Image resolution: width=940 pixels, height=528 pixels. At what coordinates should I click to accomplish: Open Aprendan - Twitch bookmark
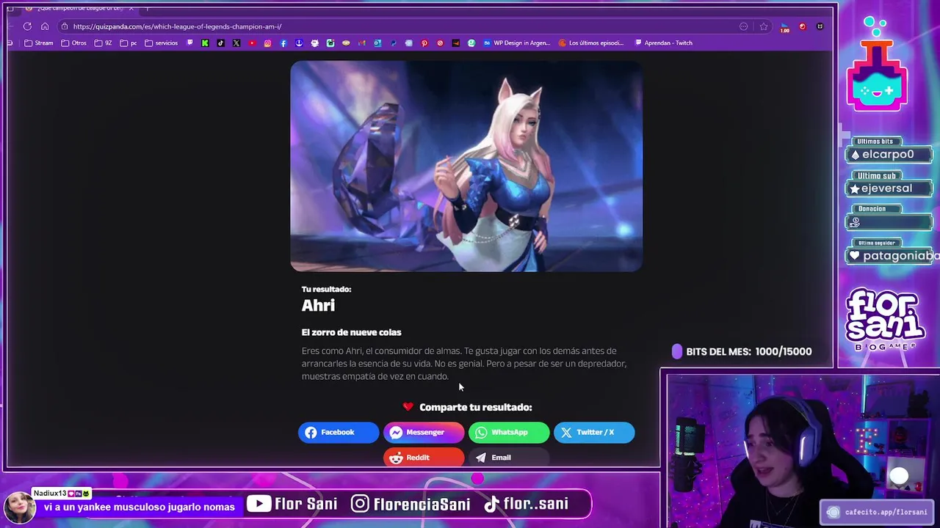[x=664, y=43]
